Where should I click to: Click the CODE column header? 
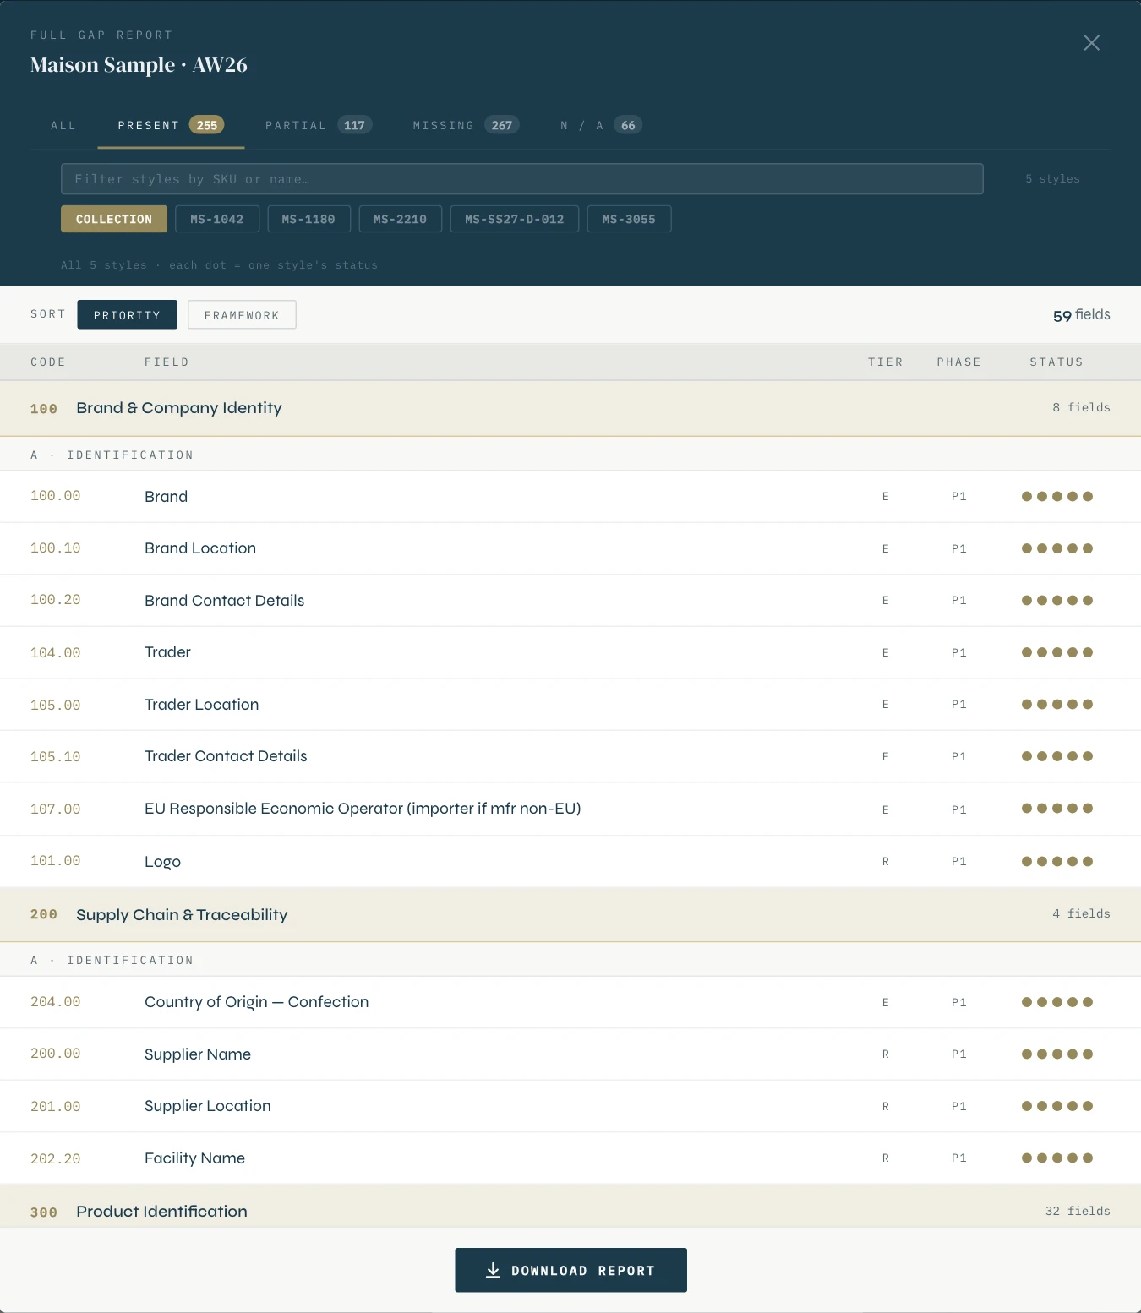tap(48, 362)
